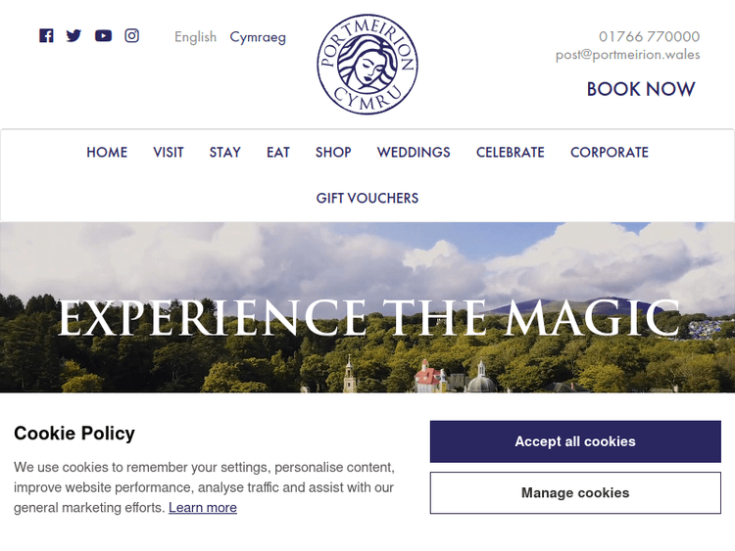This screenshot has height=551, width=735.
Task: Click the BOOK NOW link
Action: tap(641, 89)
